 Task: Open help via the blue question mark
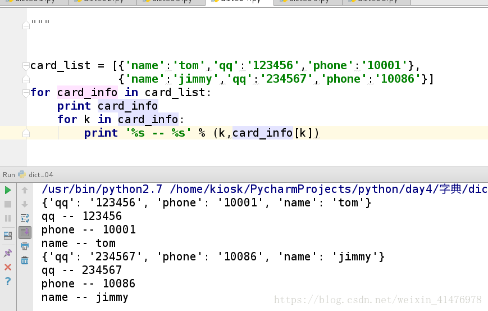[x=8, y=281]
